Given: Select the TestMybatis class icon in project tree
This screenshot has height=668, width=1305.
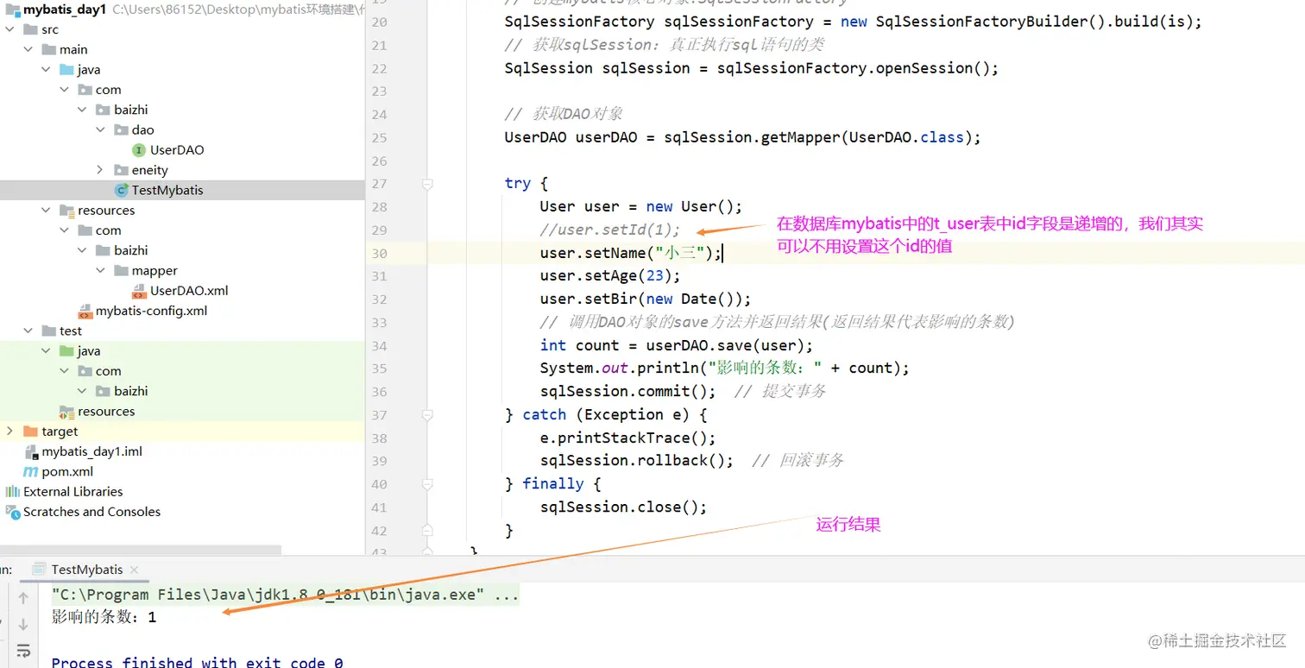Looking at the screenshot, I should 122,190.
